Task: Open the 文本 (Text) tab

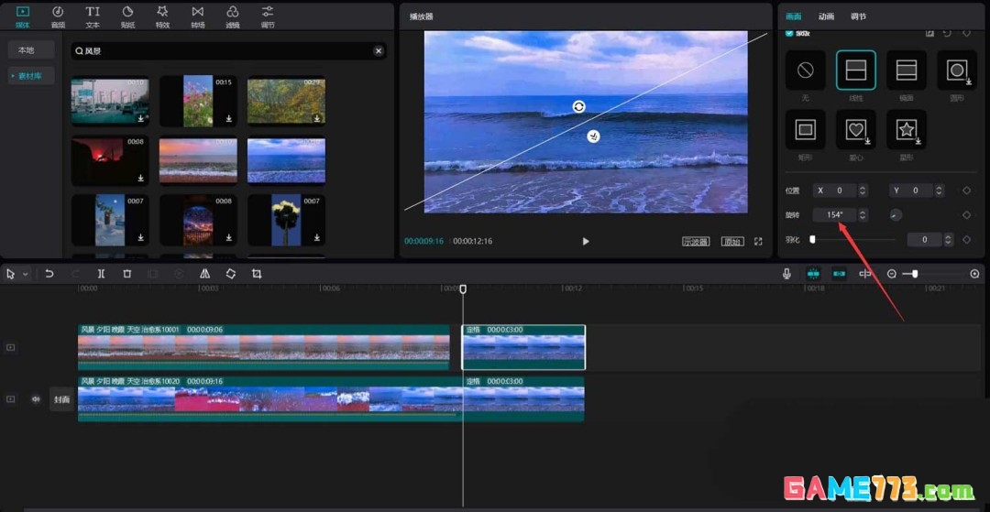Action: click(93, 16)
